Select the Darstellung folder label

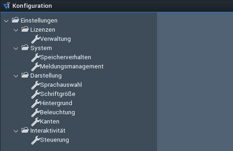[46, 75]
